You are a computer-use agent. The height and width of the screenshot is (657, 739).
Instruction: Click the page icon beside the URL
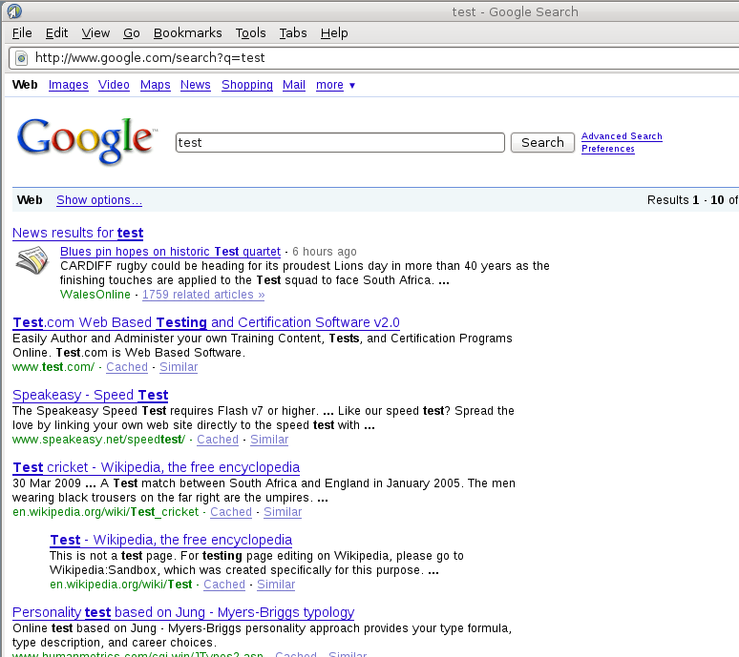21,57
